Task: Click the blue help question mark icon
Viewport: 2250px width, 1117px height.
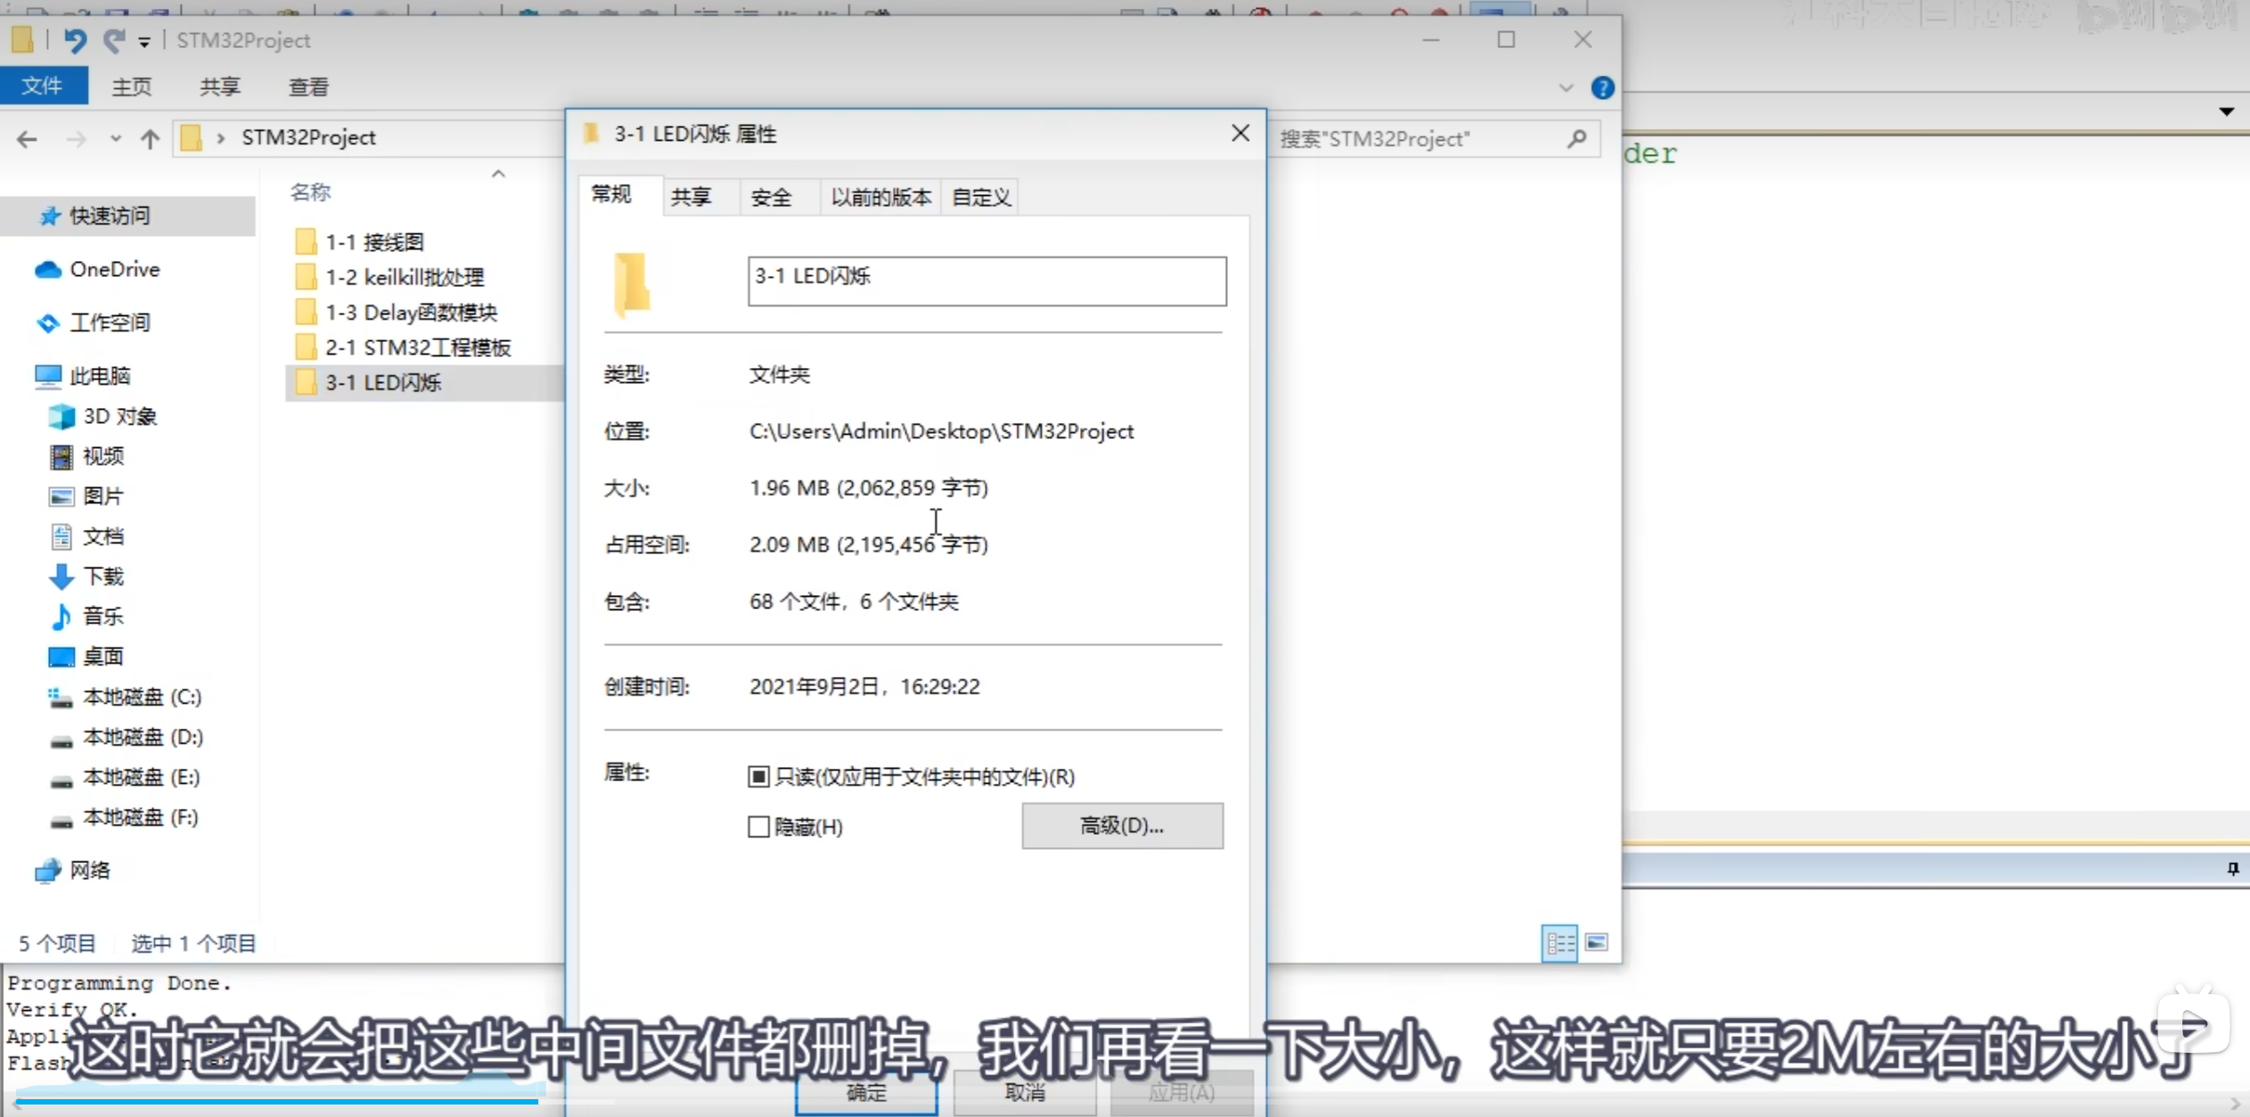Action: coord(1601,87)
